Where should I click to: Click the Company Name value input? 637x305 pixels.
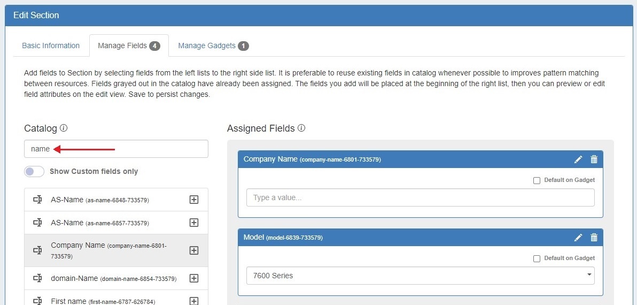point(420,197)
